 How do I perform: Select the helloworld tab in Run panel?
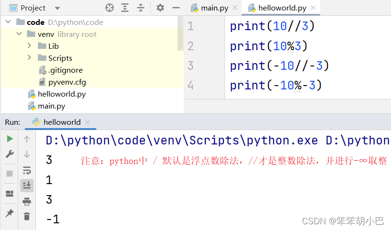61,122
